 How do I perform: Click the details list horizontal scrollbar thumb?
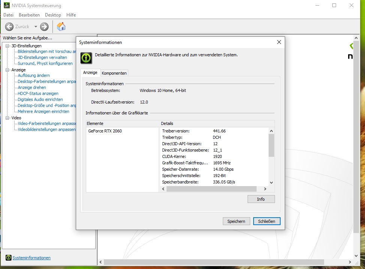pyautogui.click(x=212, y=189)
